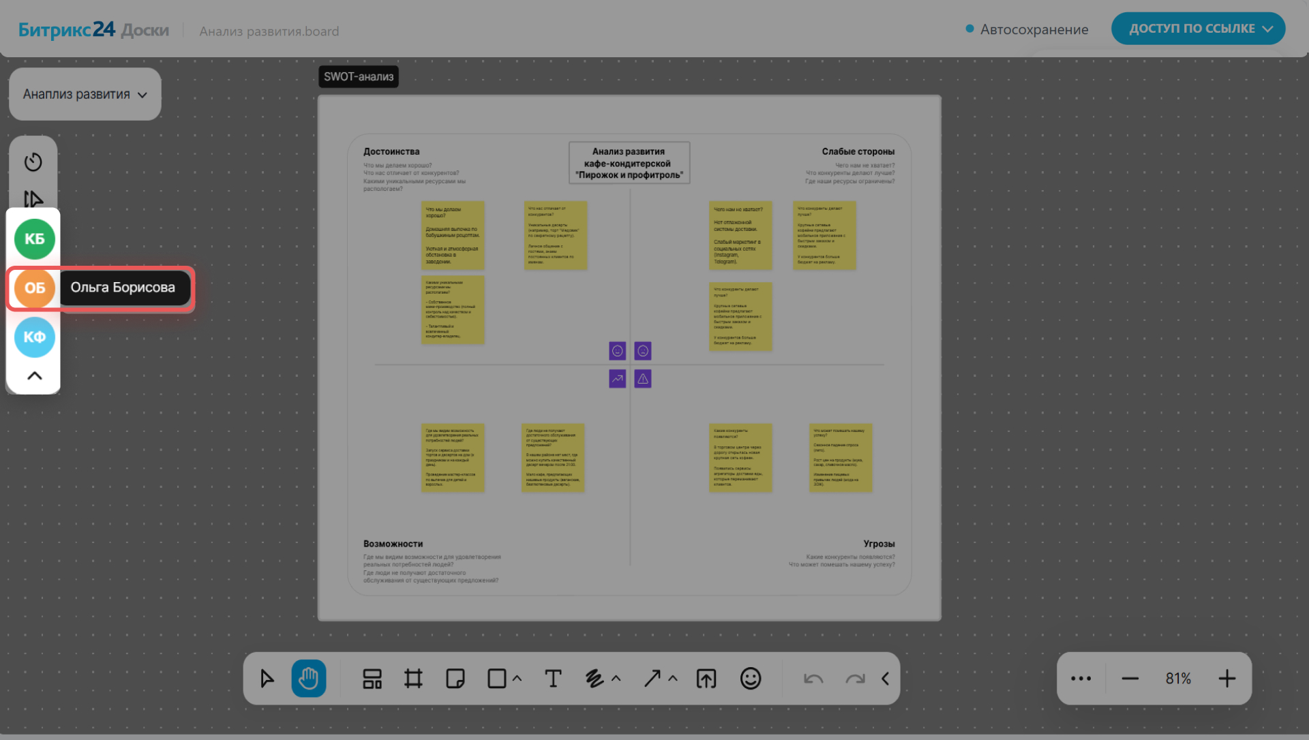Pick the sticky note tool

point(455,679)
